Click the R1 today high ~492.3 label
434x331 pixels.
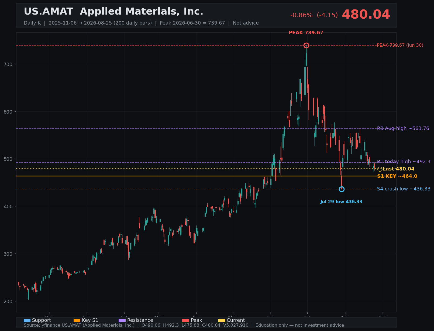pos(404,162)
